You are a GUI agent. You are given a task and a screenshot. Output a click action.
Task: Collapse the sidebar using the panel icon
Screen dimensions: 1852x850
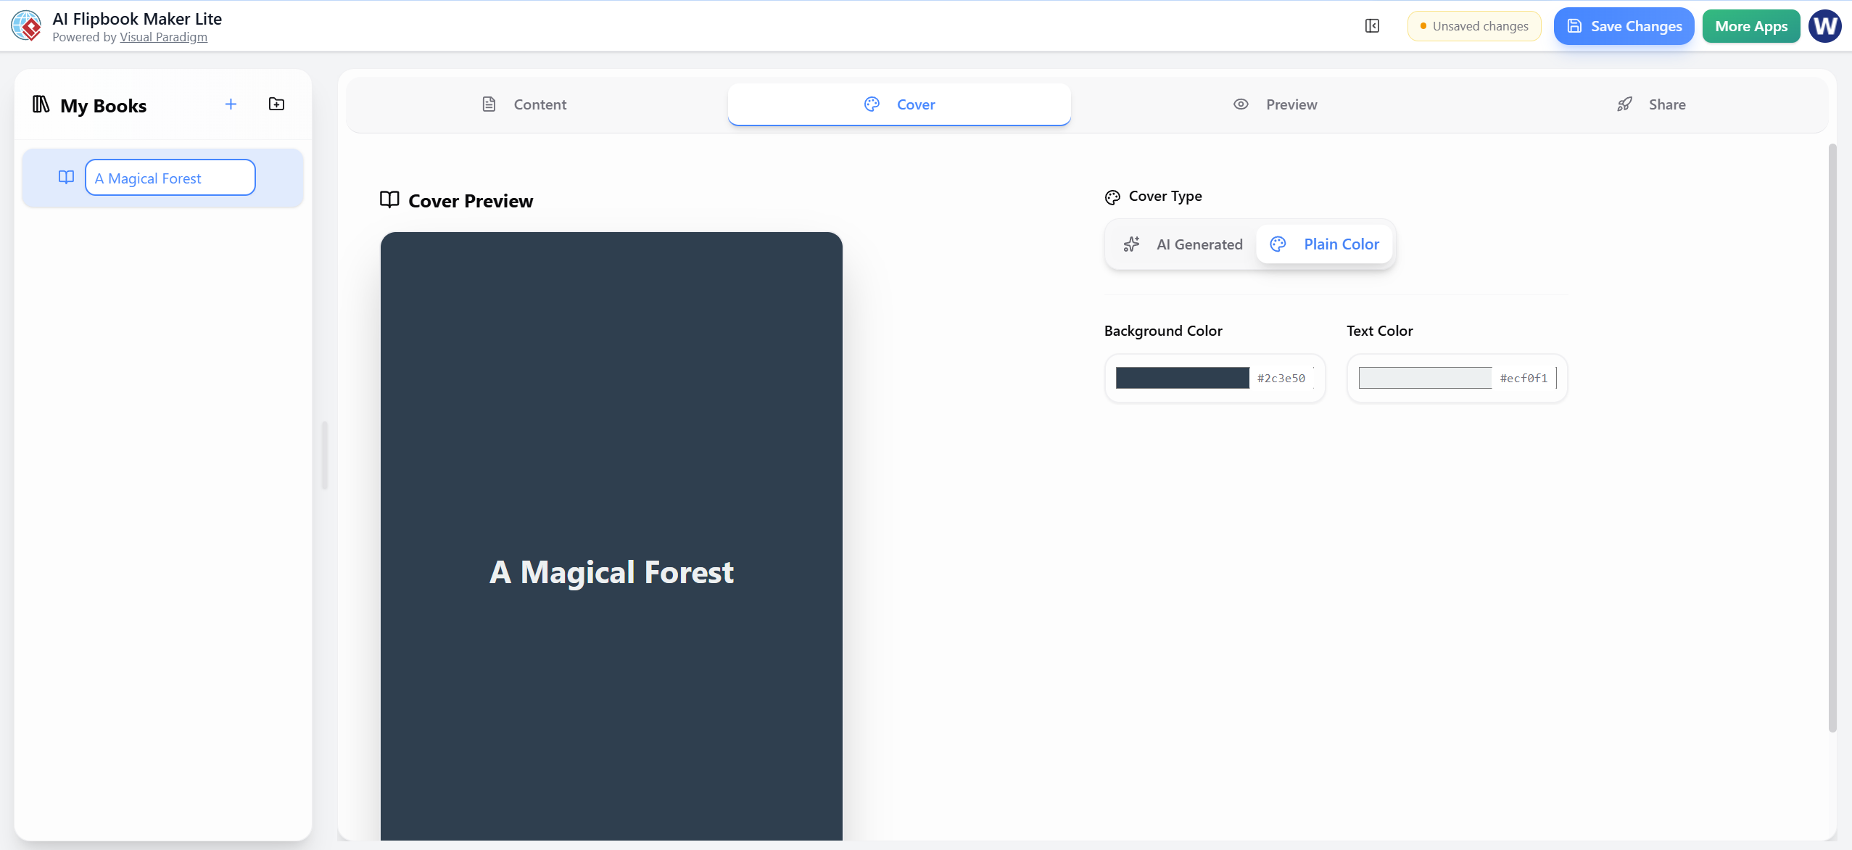coord(1371,25)
